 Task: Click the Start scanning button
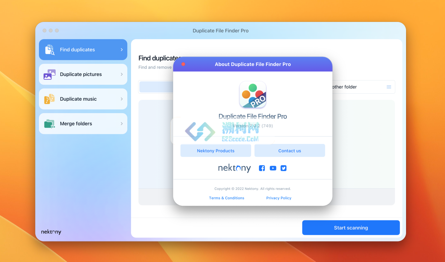(351, 228)
